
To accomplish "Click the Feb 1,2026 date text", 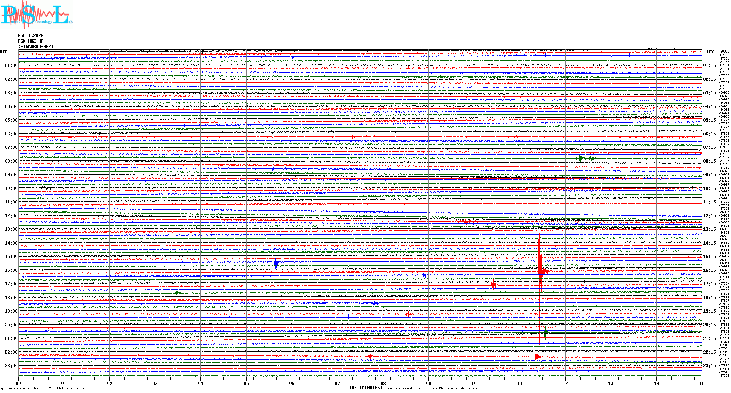I will pyautogui.click(x=31, y=36).
